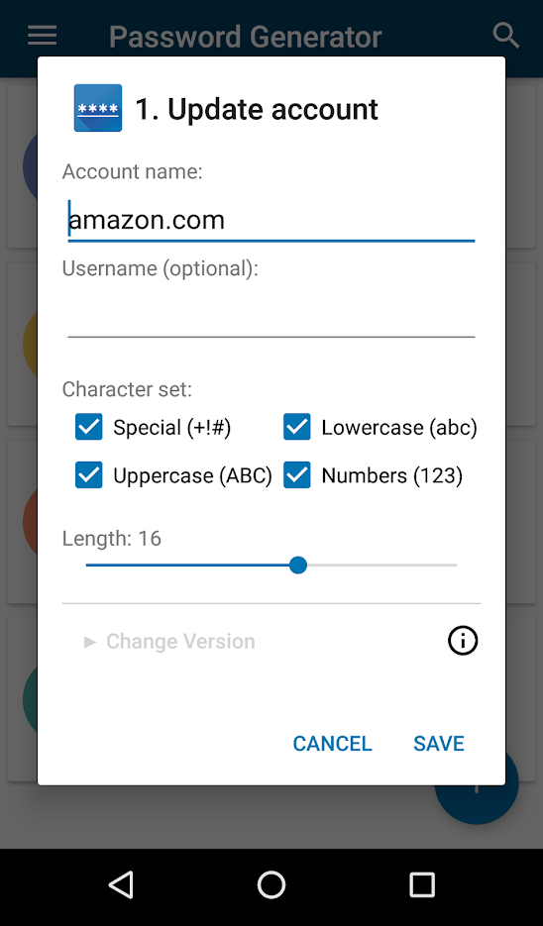The image size is (543, 926).
Task: Click the CANCEL button
Action: (332, 743)
